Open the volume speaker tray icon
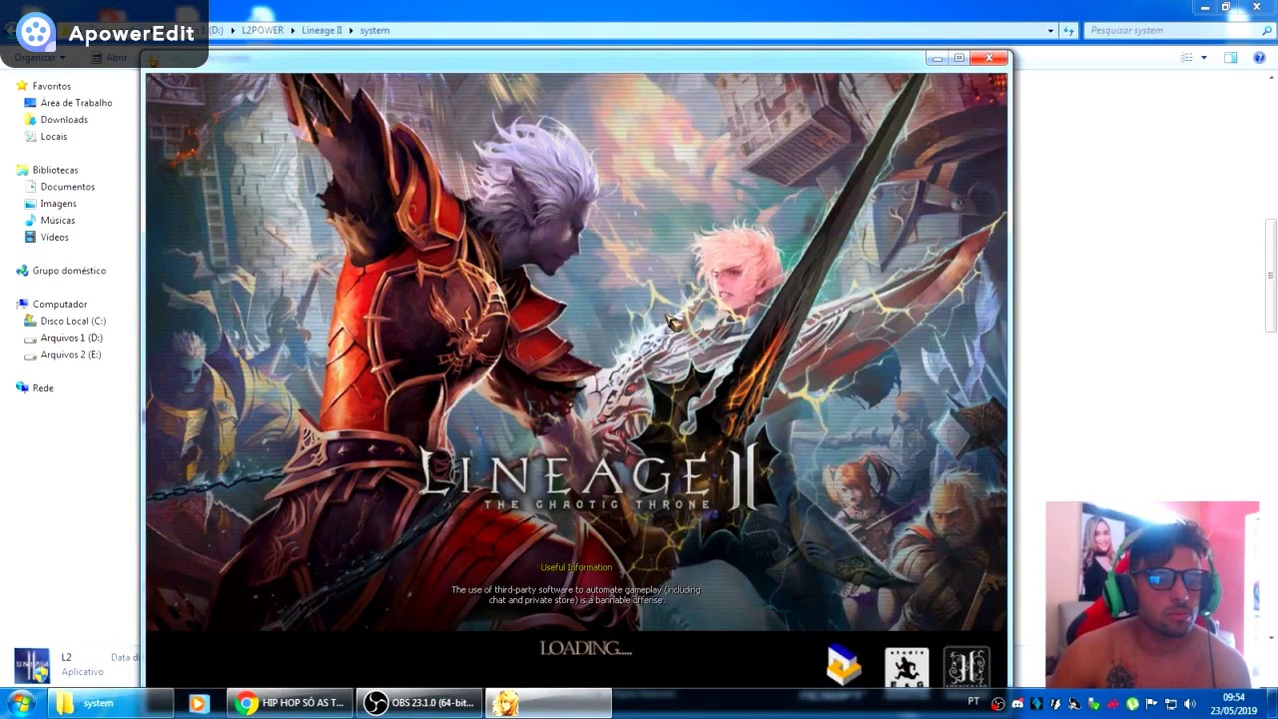Screen dimensions: 1278x719 coord(1190,704)
